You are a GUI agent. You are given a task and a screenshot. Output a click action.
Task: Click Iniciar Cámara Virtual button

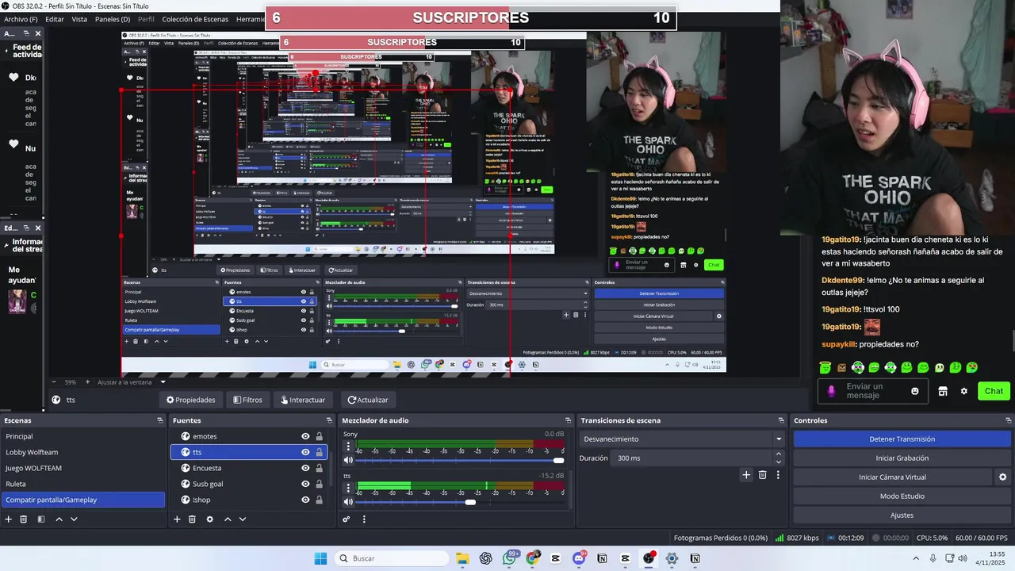[892, 477]
